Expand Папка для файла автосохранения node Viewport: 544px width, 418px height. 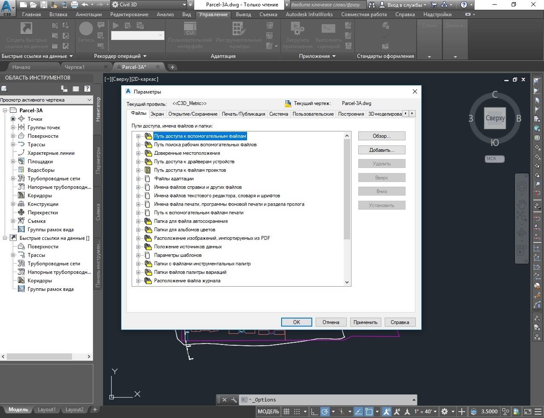(138, 221)
